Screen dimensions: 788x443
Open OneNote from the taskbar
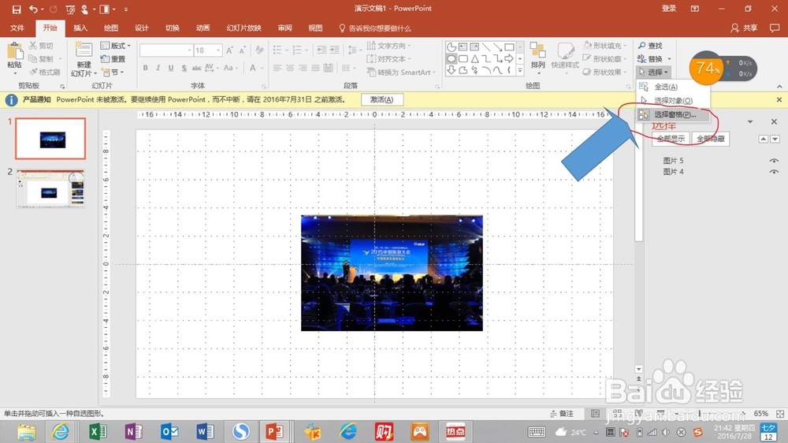click(x=133, y=431)
